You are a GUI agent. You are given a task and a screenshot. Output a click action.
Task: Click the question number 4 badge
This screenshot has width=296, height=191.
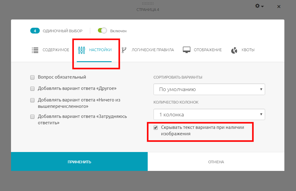click(35, 31)
